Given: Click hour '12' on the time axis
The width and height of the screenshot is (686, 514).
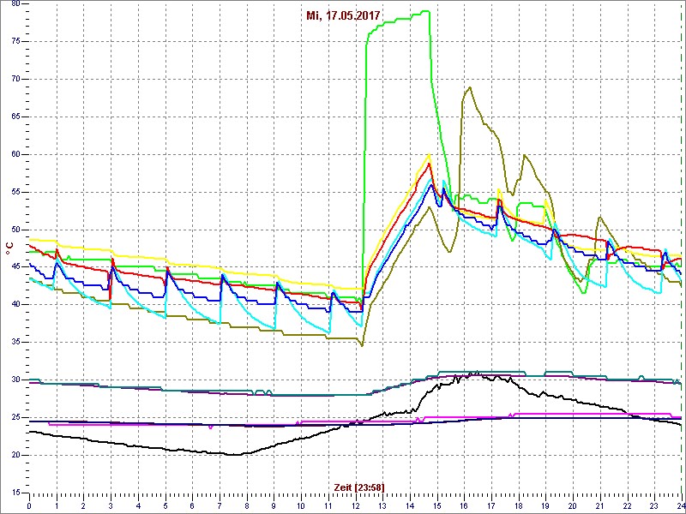Looking at the screenshot, I should pos(355,505).
